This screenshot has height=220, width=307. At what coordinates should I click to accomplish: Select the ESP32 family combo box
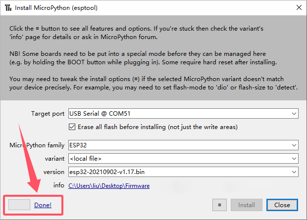point(183,145)
